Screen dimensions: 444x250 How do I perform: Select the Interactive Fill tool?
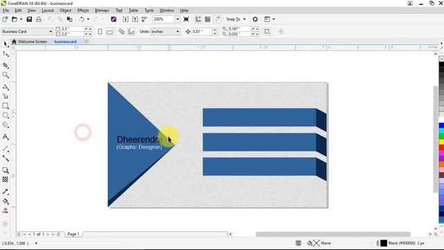[6, 201]
